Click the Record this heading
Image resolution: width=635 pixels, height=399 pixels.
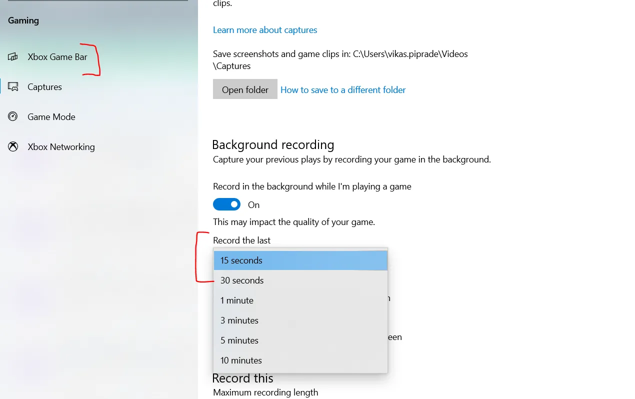click(242, 378)
